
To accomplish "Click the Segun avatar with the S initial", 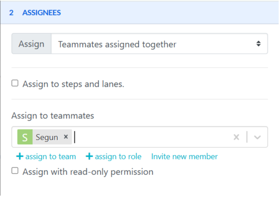I will click(x=25, y=137).
